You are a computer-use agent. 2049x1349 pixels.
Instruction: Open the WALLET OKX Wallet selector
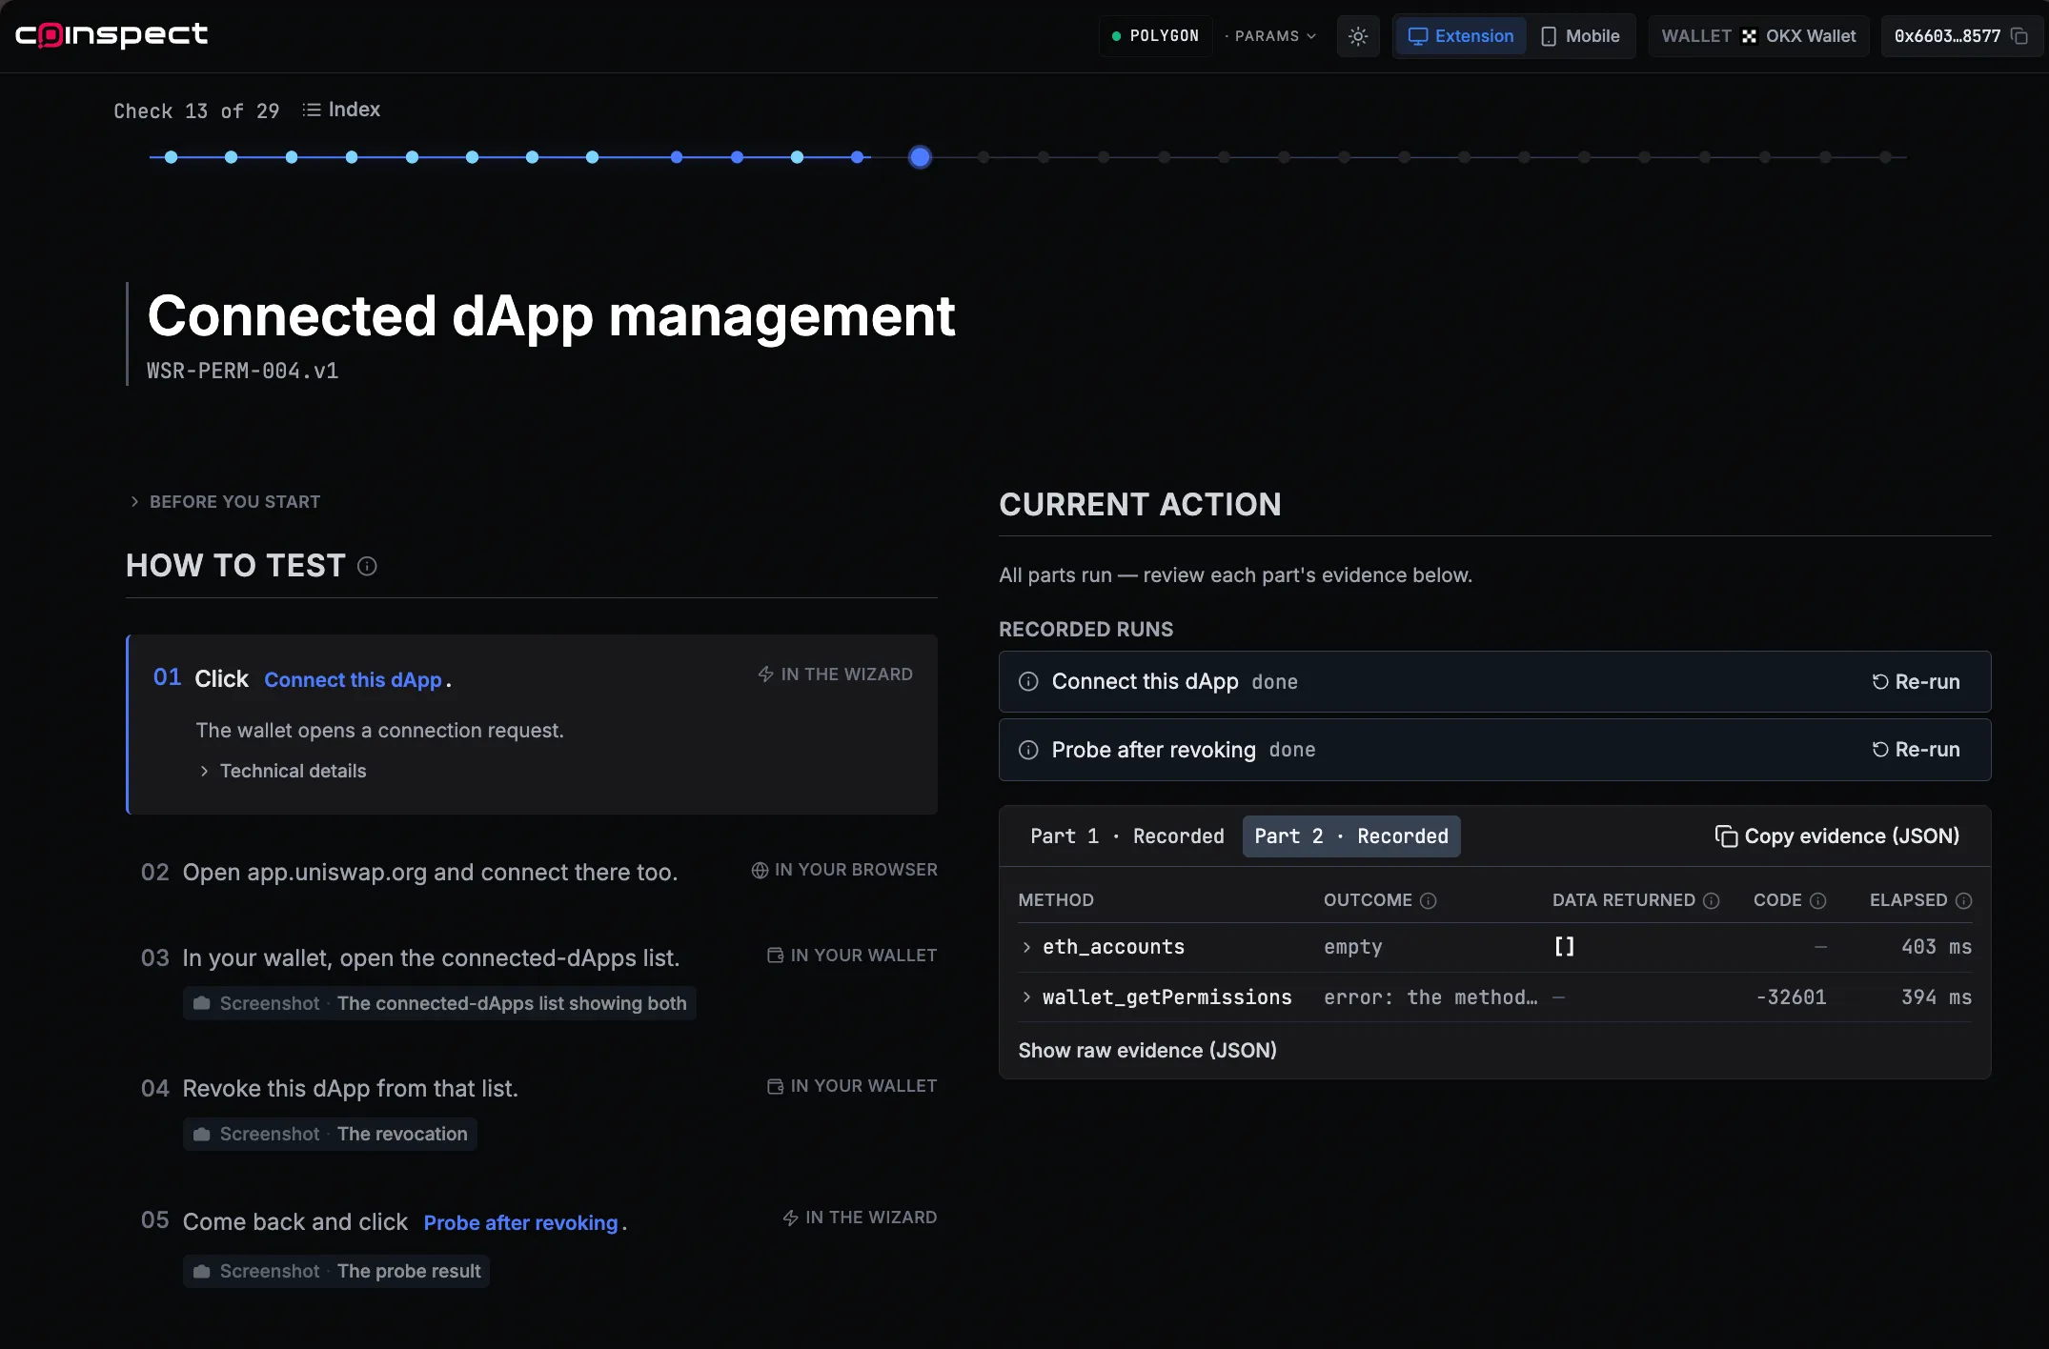point(1758,36)
